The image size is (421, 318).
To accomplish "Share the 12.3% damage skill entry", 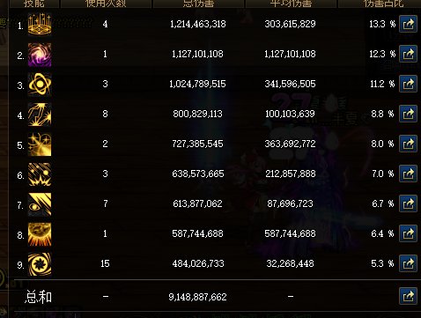I will click(x=408, y=54).
